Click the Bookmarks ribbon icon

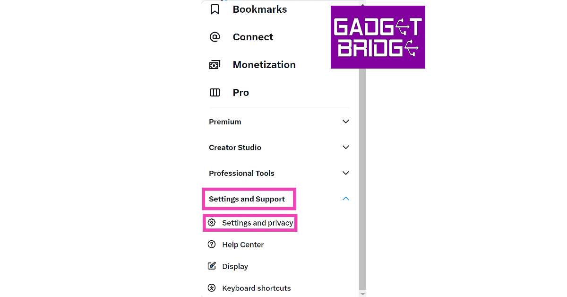215,9
